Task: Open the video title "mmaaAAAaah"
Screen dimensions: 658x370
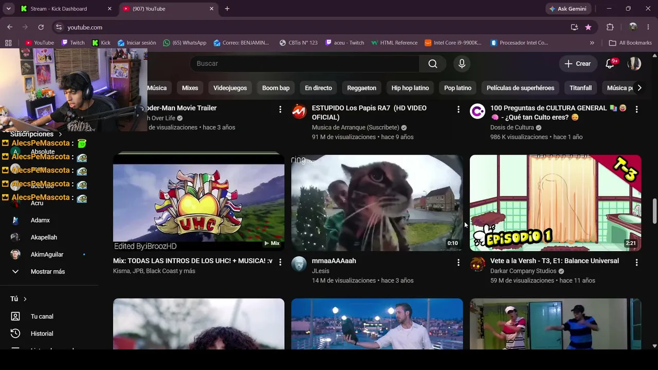Action: [x=334, y=261]
